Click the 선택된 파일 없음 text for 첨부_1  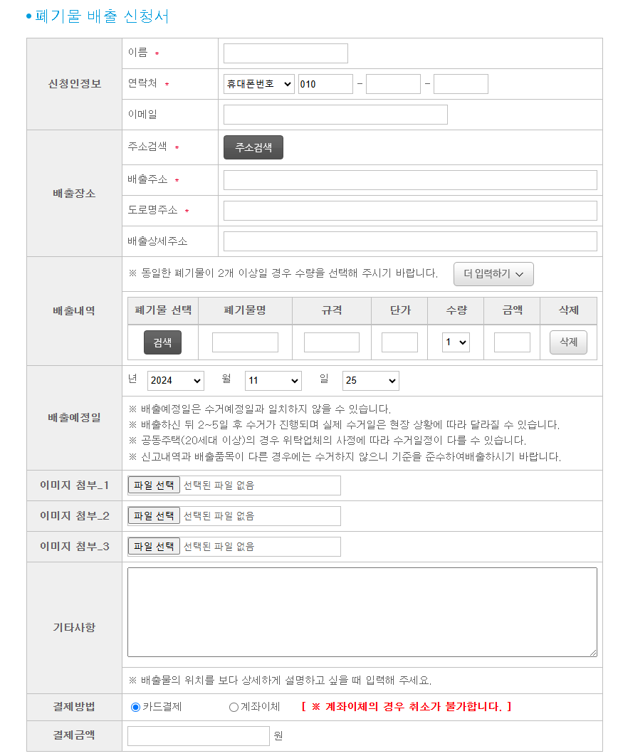219,485
